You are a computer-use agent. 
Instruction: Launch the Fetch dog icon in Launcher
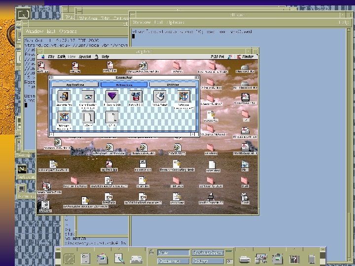[136, 97]
